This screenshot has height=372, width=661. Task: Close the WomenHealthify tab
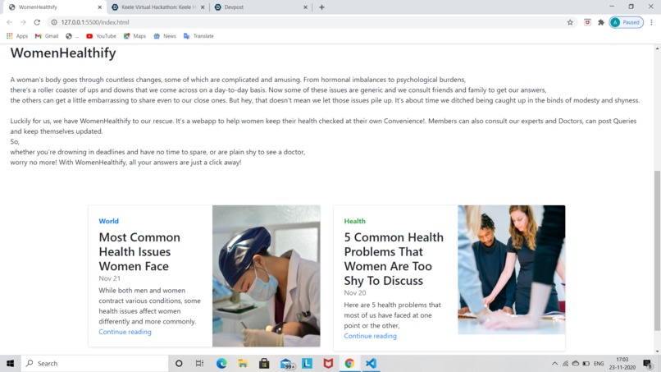pos(100,7)
